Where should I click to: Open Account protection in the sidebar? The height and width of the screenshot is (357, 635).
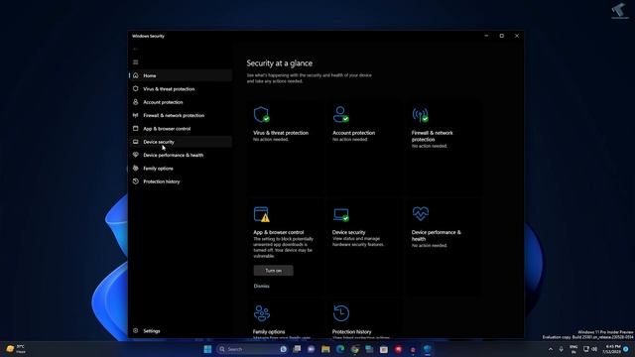[181, 102]
